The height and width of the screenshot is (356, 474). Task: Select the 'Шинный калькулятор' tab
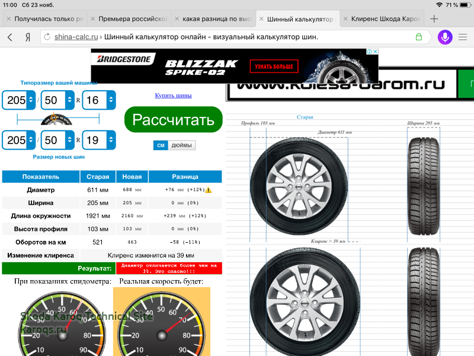click(298, 19)
